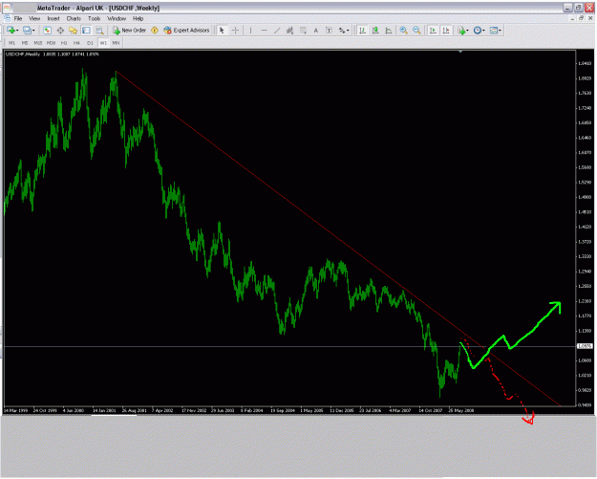Switch timeframe to M30
This screenshot has width=597, height=479.
[x=51, y=43]
